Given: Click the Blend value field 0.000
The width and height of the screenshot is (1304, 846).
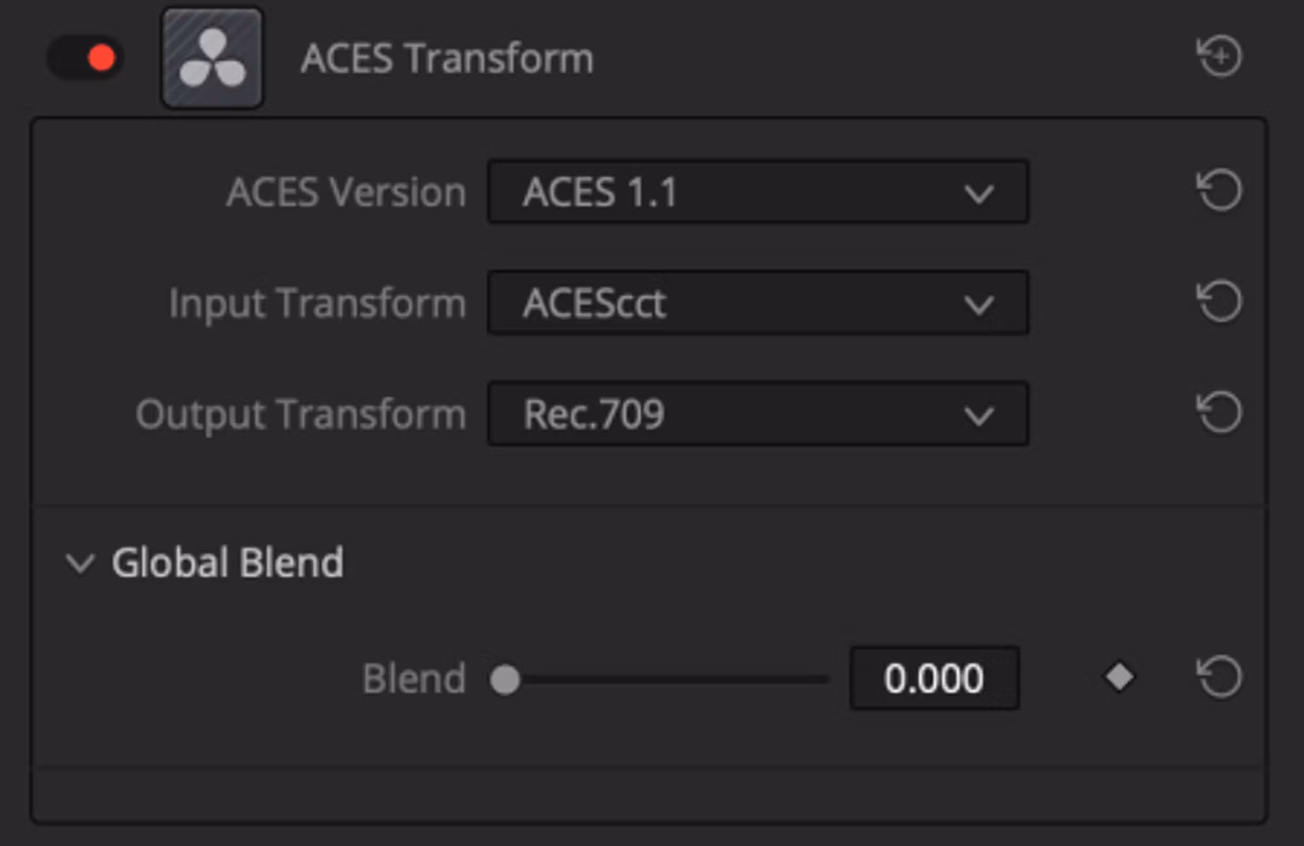Looking at the screenshot, I should coord(934,678).
